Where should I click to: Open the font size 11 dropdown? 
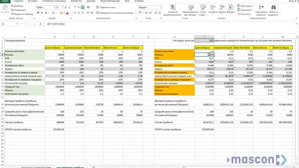pyautogui.click(x=62, y=7)
